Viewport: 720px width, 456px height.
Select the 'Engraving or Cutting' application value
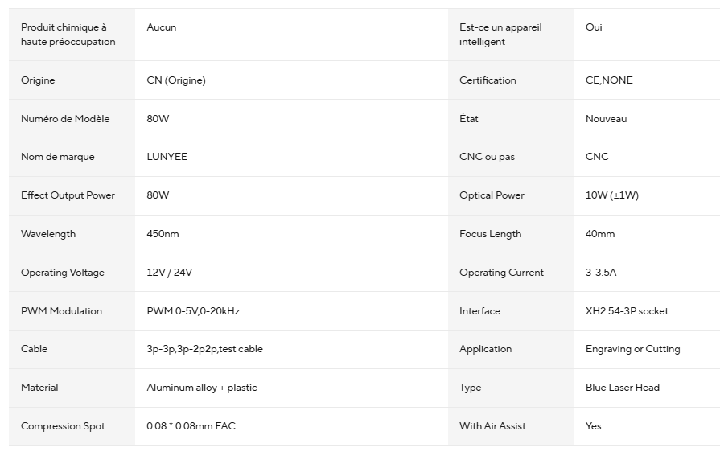pyautogui.click(x=632, y=349)
